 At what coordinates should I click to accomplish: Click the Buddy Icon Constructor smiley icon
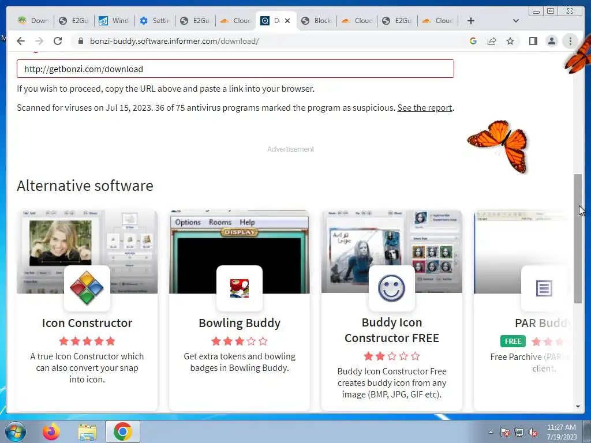coord(392,288)
